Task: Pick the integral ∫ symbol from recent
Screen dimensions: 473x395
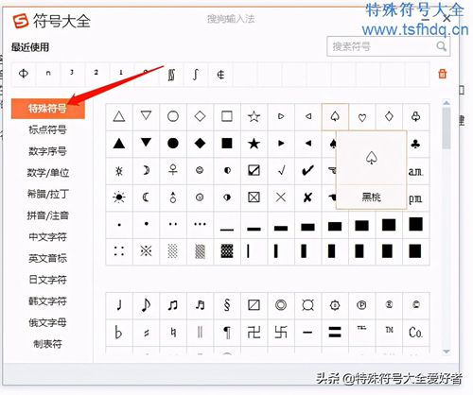Action: click(196, 75)
